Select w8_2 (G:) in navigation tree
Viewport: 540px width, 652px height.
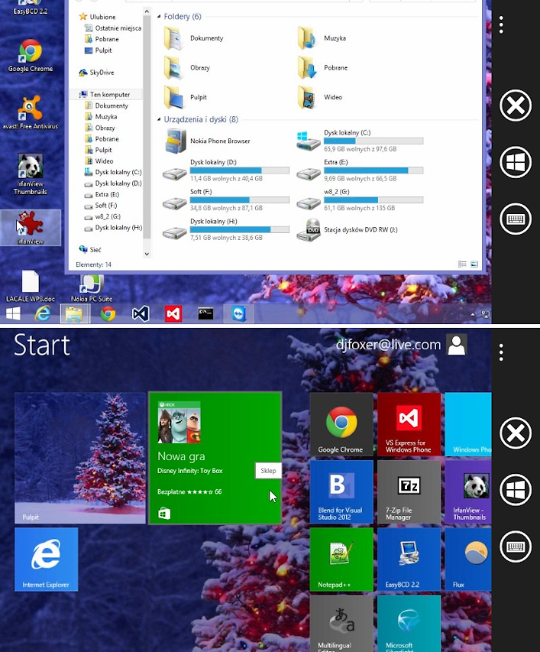(102, 216)
